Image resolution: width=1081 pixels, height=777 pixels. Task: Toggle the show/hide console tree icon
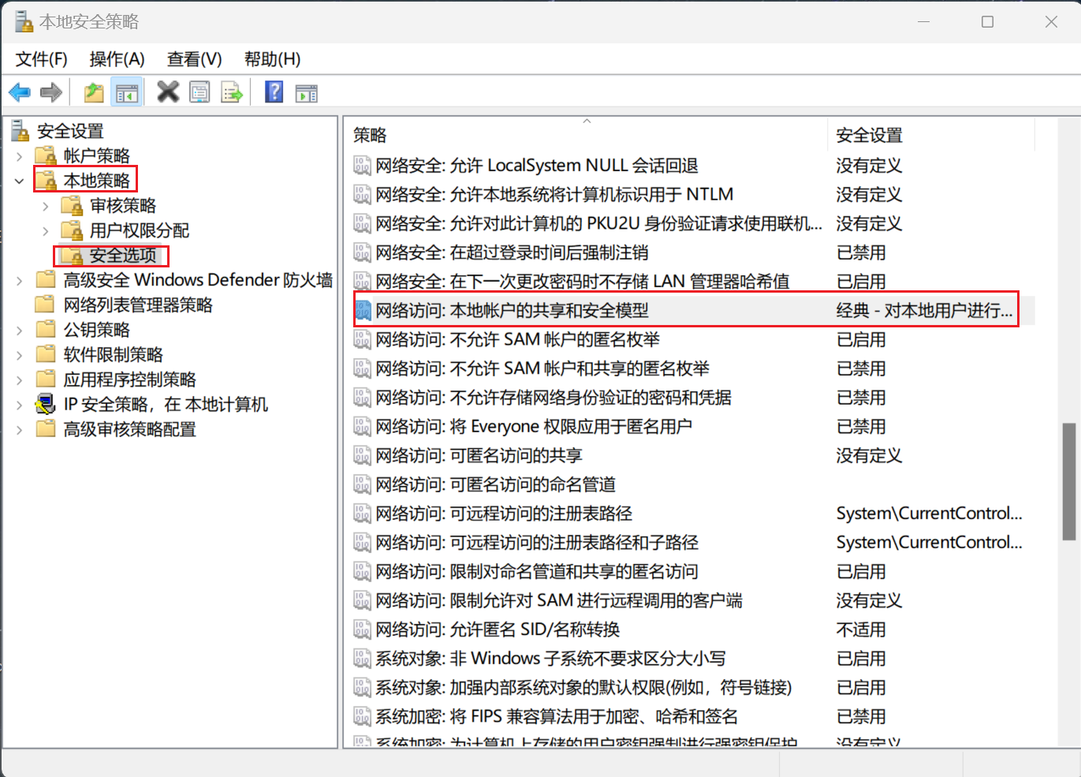coord(126,93)
